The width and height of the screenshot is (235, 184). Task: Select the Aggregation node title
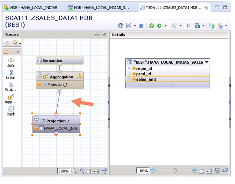[x=61, y=77]
